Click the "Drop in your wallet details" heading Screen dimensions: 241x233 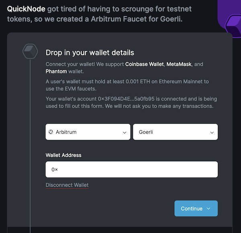[90, 53]
